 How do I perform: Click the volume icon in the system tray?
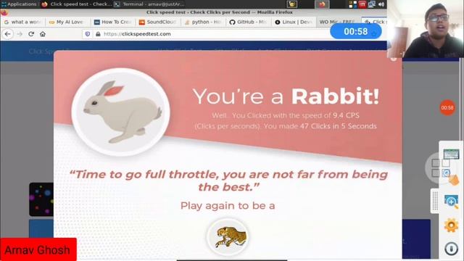click(x=381, y=4)
